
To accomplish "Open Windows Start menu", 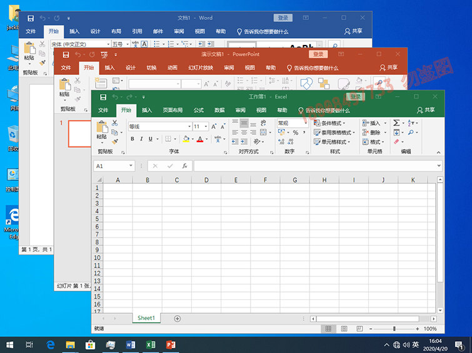I will tap(9, 345).
